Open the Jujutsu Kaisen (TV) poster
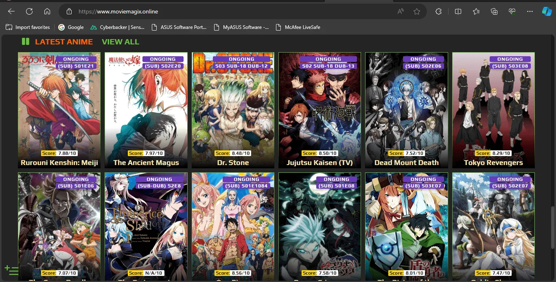This screenshot has height=282, width=556. point(320,110)
